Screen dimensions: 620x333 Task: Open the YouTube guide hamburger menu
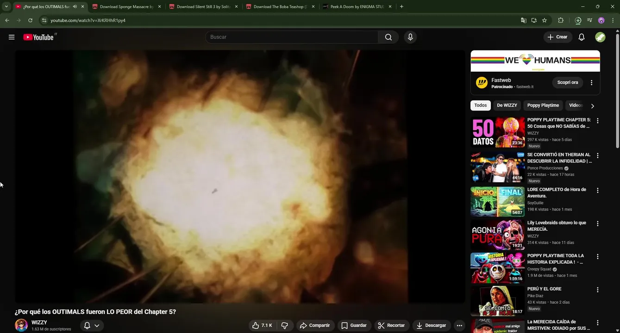pos(12,37)
